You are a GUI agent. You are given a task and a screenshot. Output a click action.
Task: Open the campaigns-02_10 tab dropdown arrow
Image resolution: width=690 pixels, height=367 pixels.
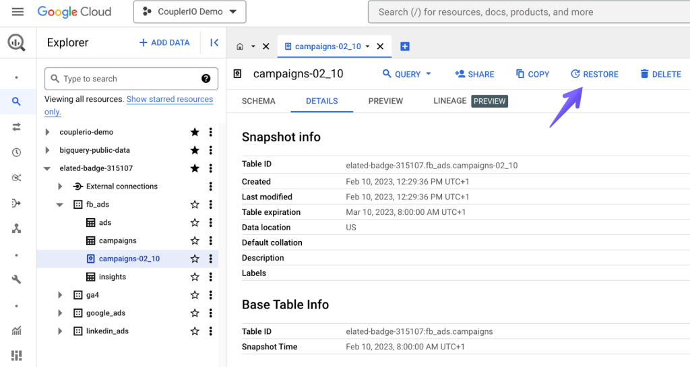(x=367, y=46)
